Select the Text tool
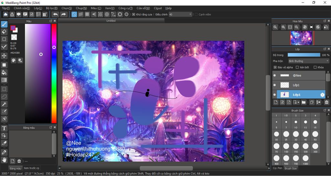This screenshot has width=331, height=176. tap(4, 128)
